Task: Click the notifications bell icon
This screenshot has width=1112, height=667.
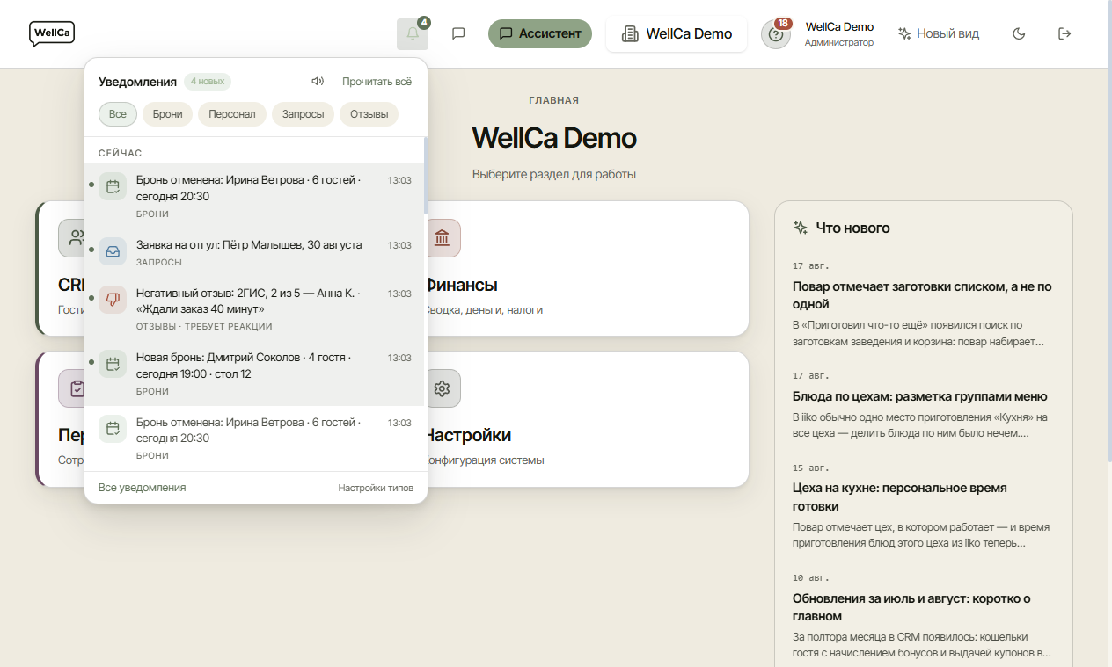Action: [x=413, y=34]
